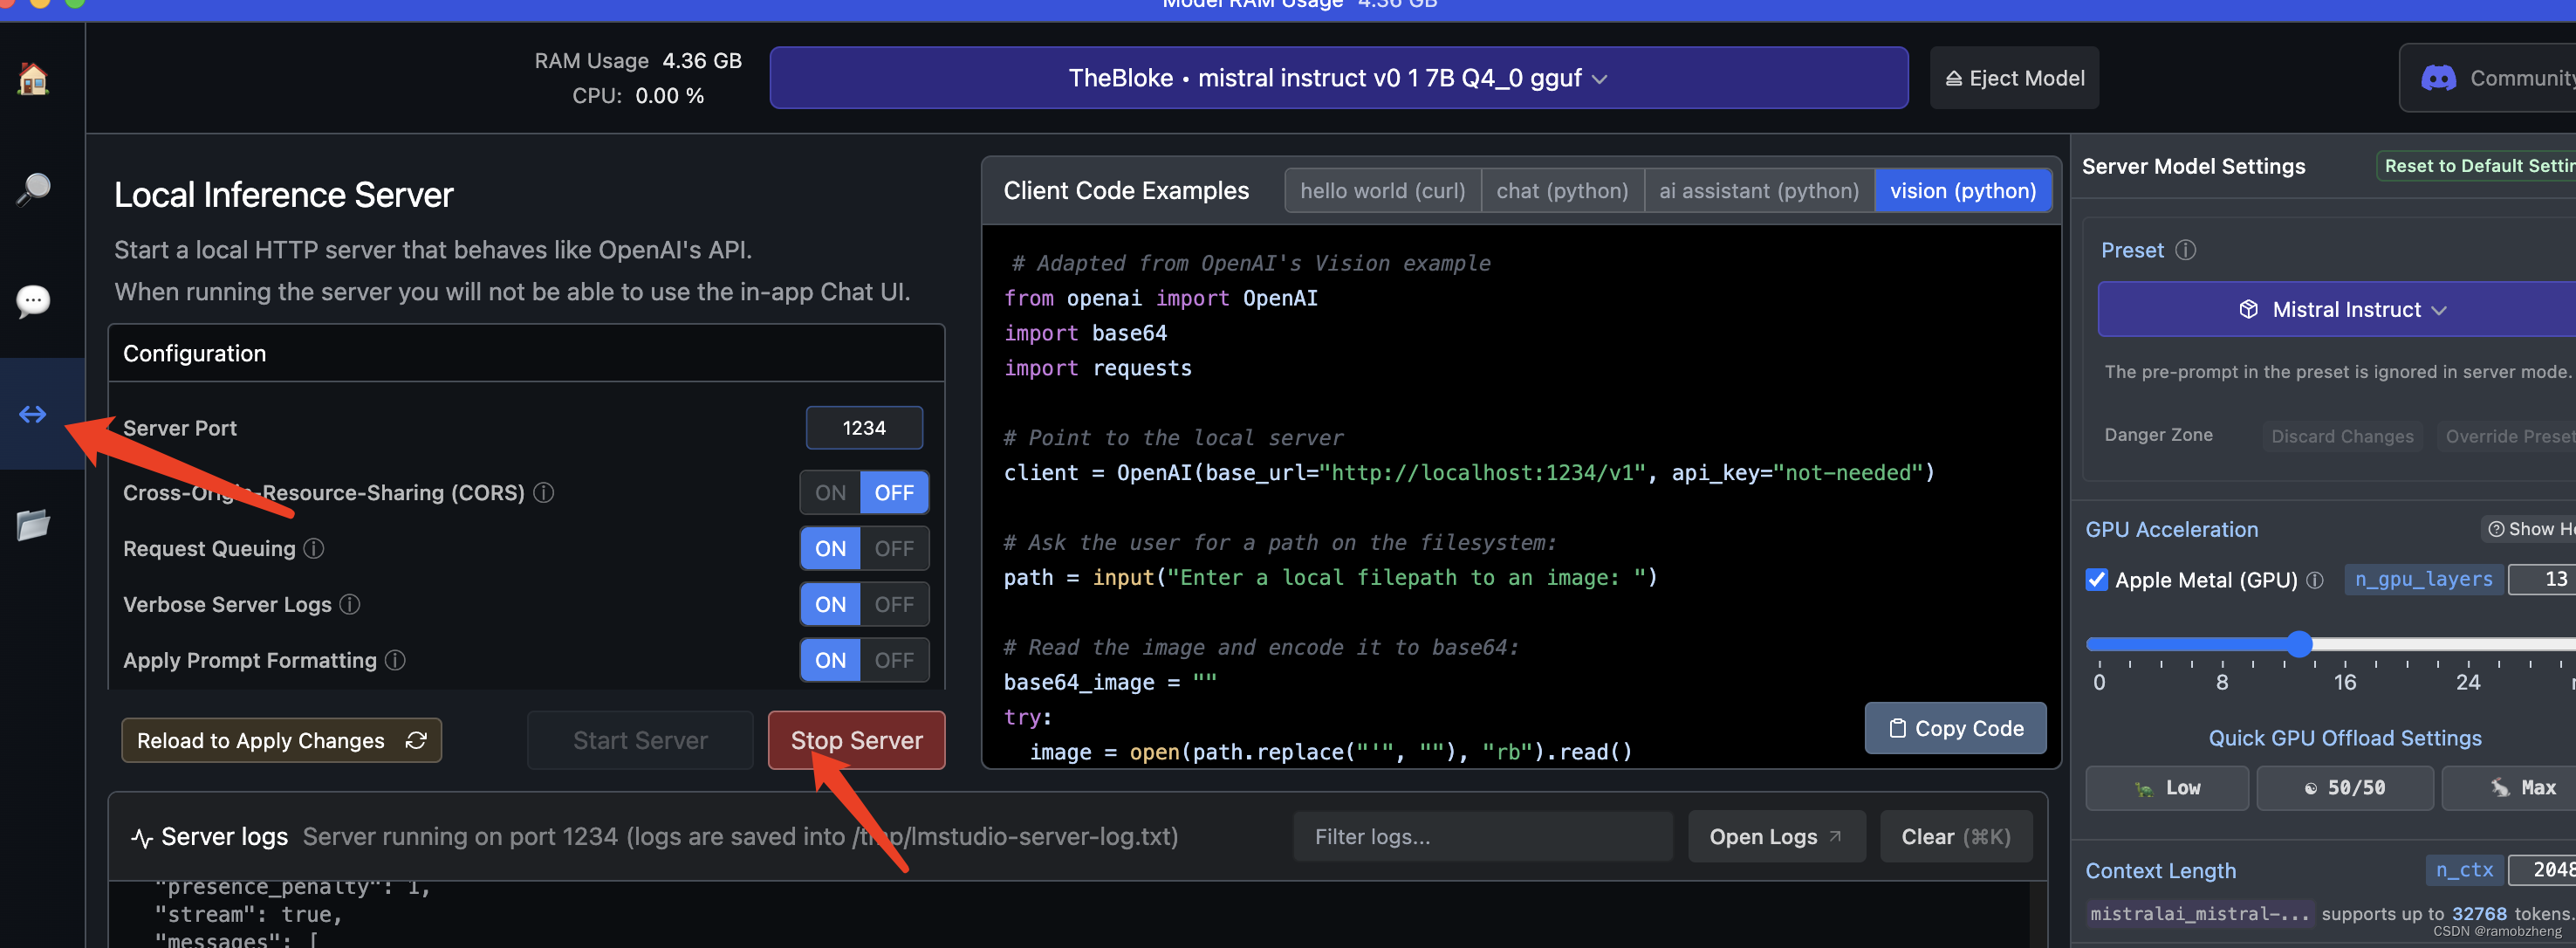Image resolution: width=2576 pixels, height=948 pixels.
Task: Click the CORS info icon
Action: click(x=543, y=492)
